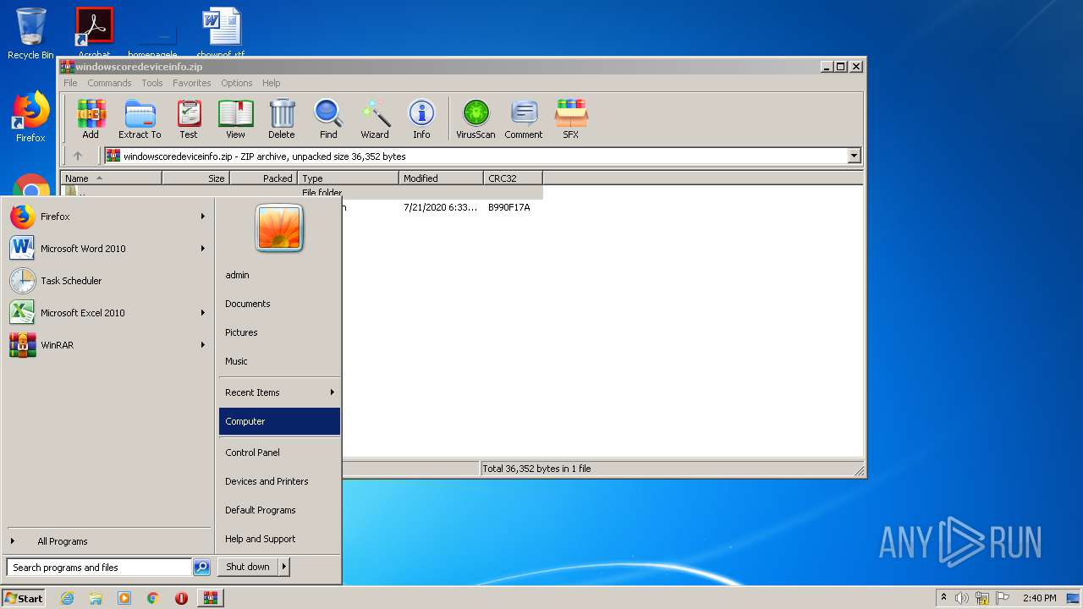The height and width of the screenshot is (609, 1083).
Task: Click the Search programs and files box
Action: (x=99, y=568)
